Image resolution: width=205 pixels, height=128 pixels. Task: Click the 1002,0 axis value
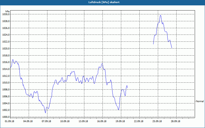tap(6, 110)
